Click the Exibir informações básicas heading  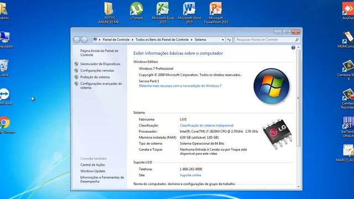click(x=178, y=53)
